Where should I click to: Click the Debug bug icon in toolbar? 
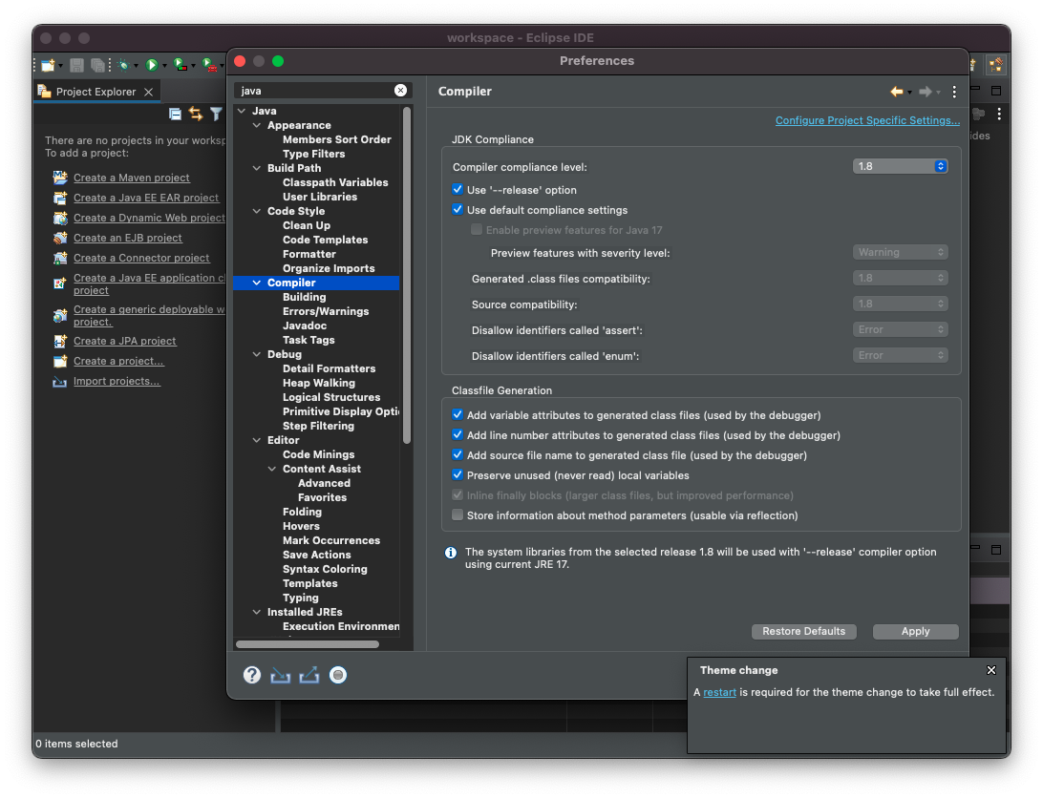point(123,65)
